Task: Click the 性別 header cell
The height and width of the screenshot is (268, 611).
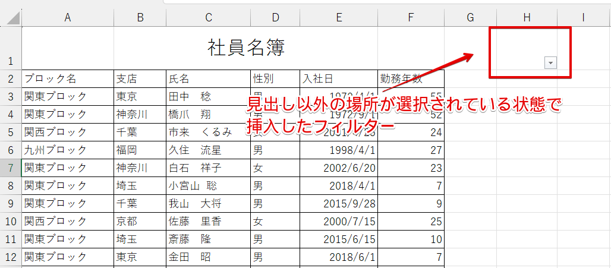Action: pos(275,78)
